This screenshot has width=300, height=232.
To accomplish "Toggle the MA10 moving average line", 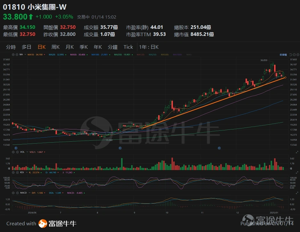I will (36, 54).
